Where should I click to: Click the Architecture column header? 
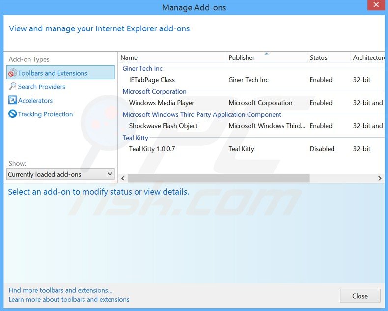point(368,57)
